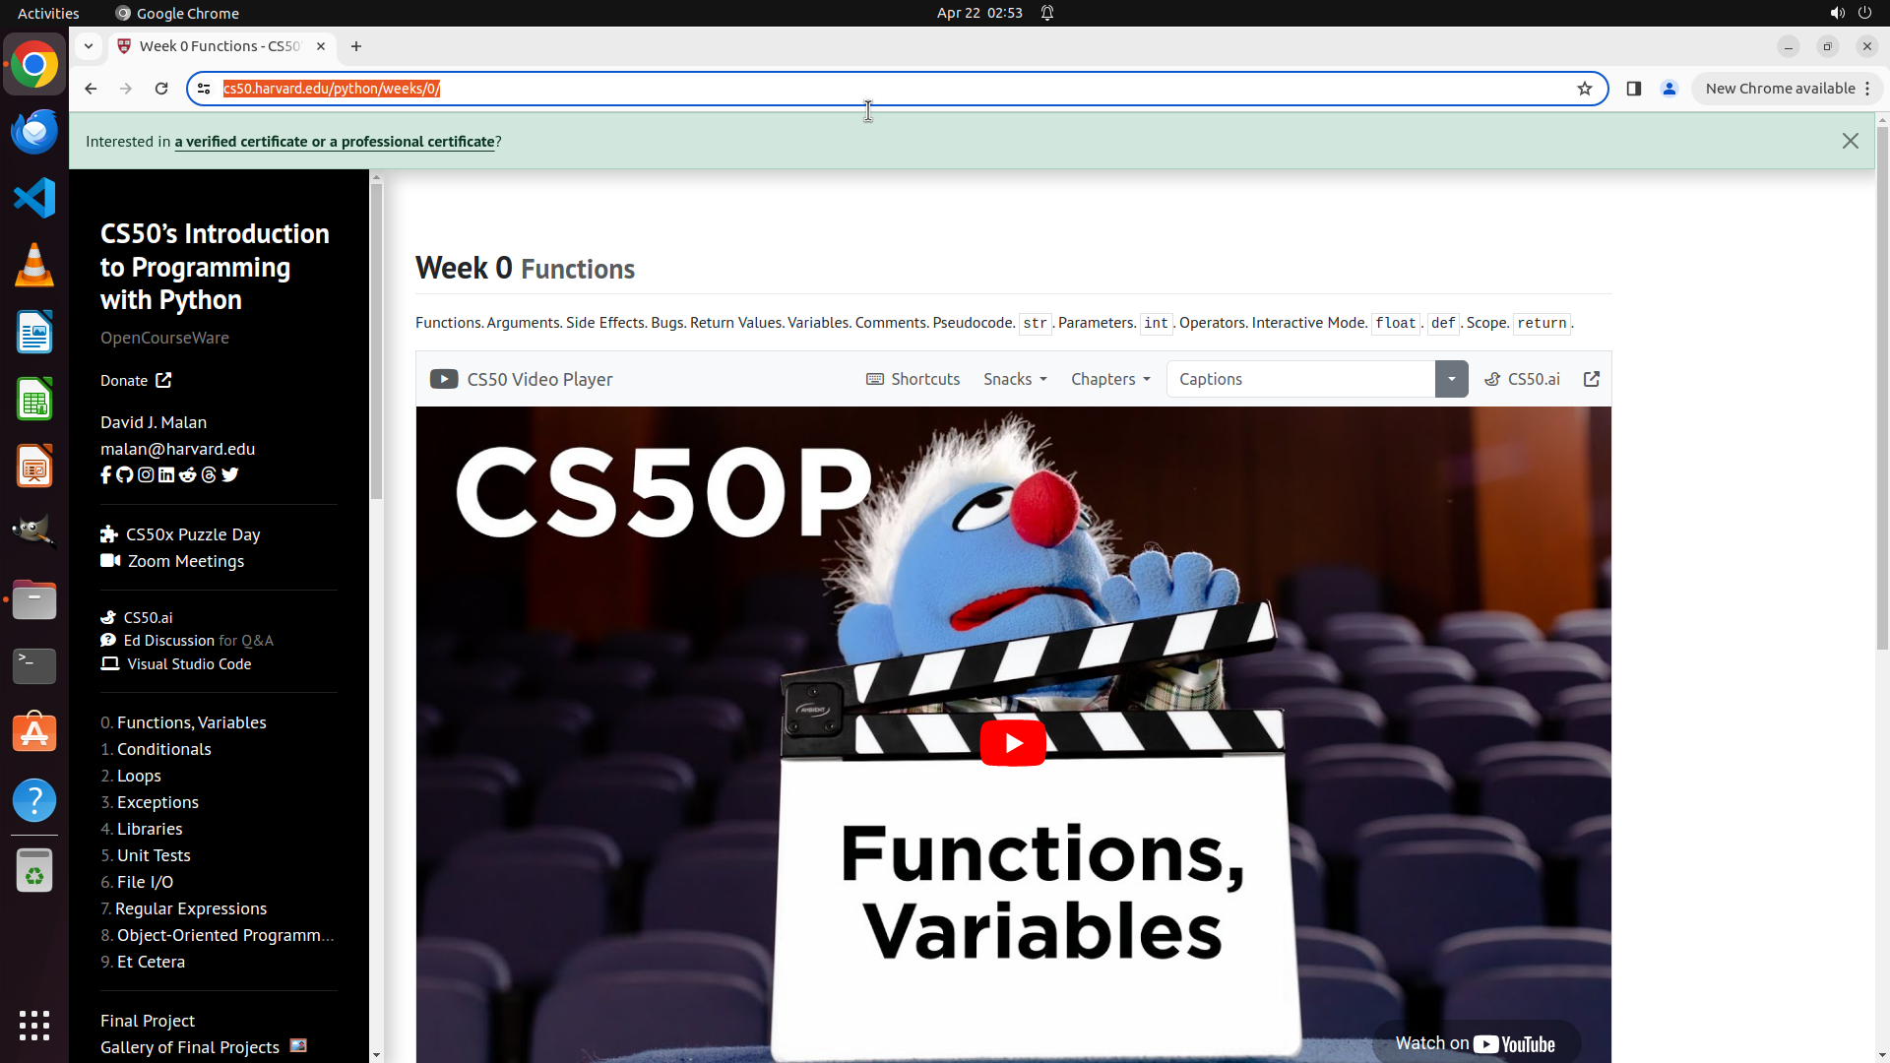Viewport: 1890px width, 1063px height.
Task: Open video player in new window icon
Action: [x=1592, y=380]
